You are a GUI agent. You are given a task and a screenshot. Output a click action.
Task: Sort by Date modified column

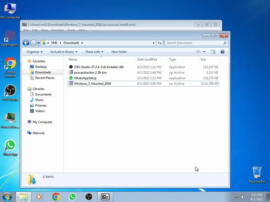151,59
